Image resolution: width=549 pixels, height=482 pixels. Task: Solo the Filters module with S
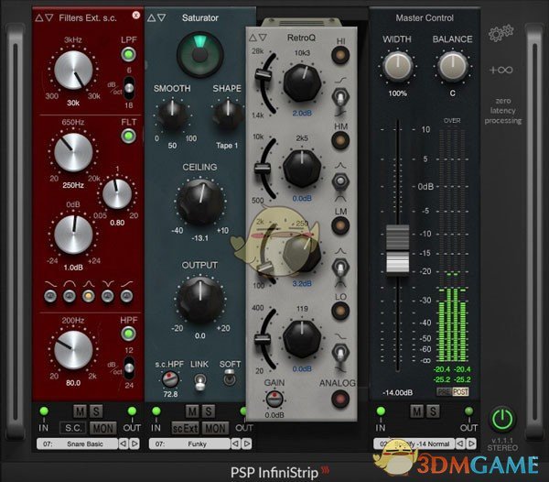click(x=95, y=411)
